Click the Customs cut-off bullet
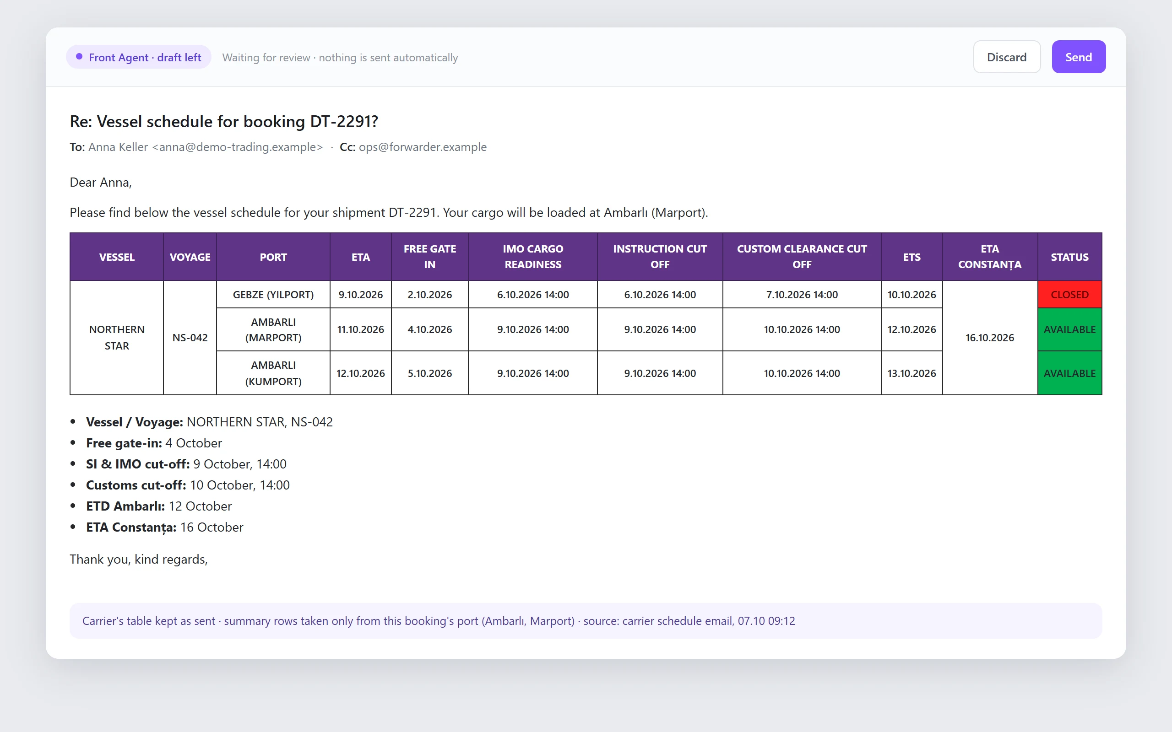1172x732 pixels. [188, 485]
